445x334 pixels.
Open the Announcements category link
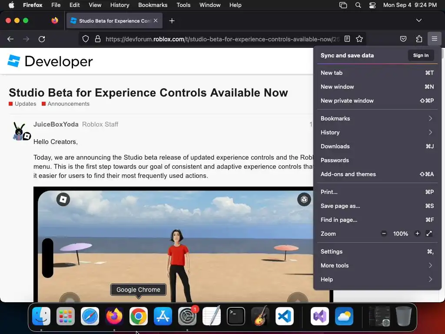66,104
